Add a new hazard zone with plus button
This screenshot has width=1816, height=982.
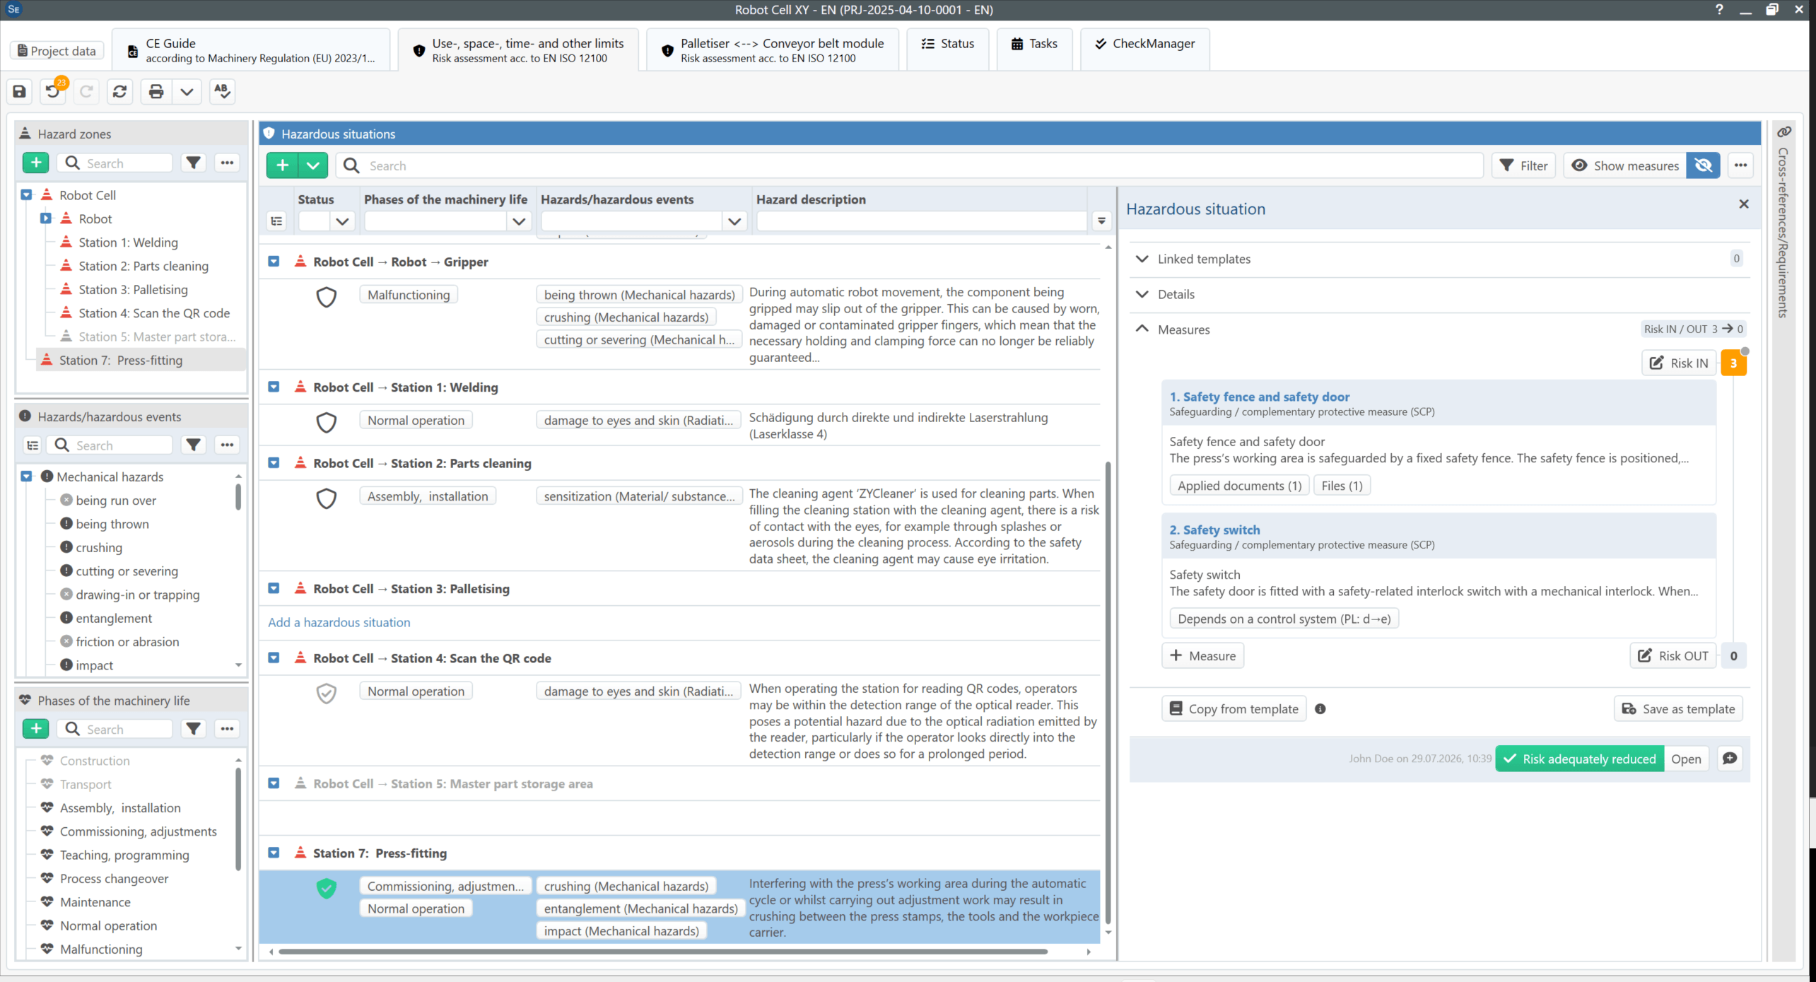pyautogui.click(x=36, y=163)
